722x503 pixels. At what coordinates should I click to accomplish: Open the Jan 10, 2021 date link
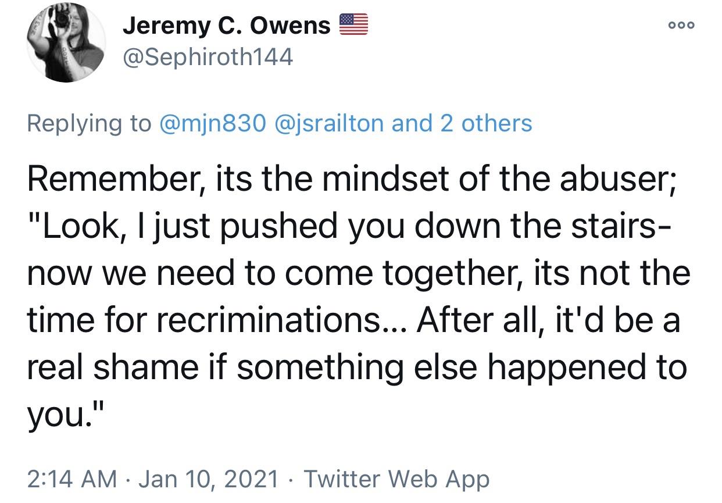point(209,479)
